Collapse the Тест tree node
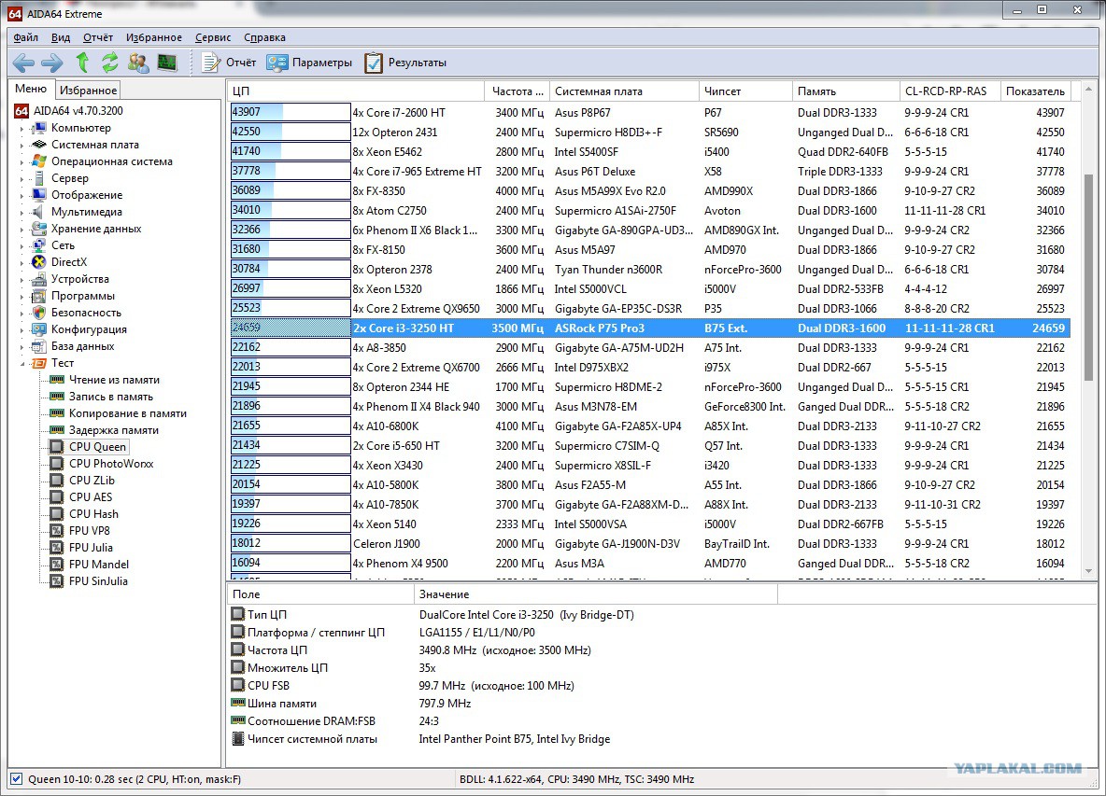1106x796 pixels. coord(22,364)
